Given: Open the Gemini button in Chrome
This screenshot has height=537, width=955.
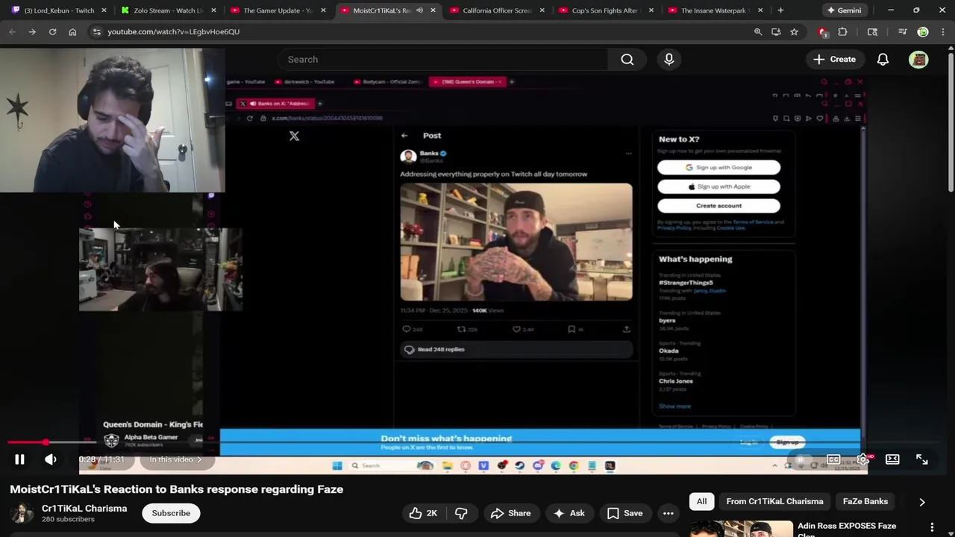Looking at the screenshot, I should coord(845,10).
